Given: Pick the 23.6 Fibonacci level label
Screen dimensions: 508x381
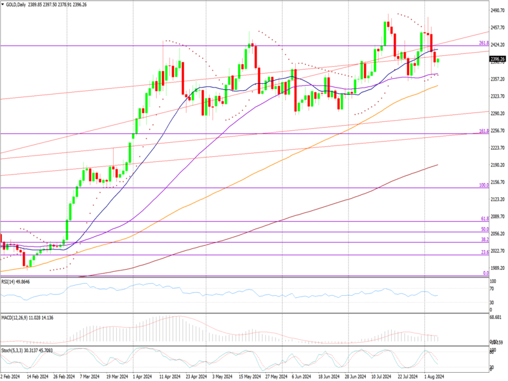Looking at the screenshot, I should (484, 252).
